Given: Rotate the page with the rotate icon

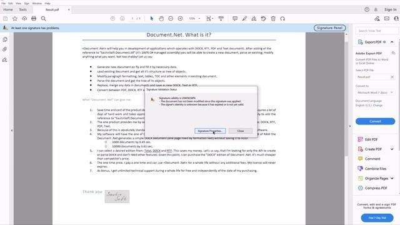Looking at the screenshot, I should point(282,19).
